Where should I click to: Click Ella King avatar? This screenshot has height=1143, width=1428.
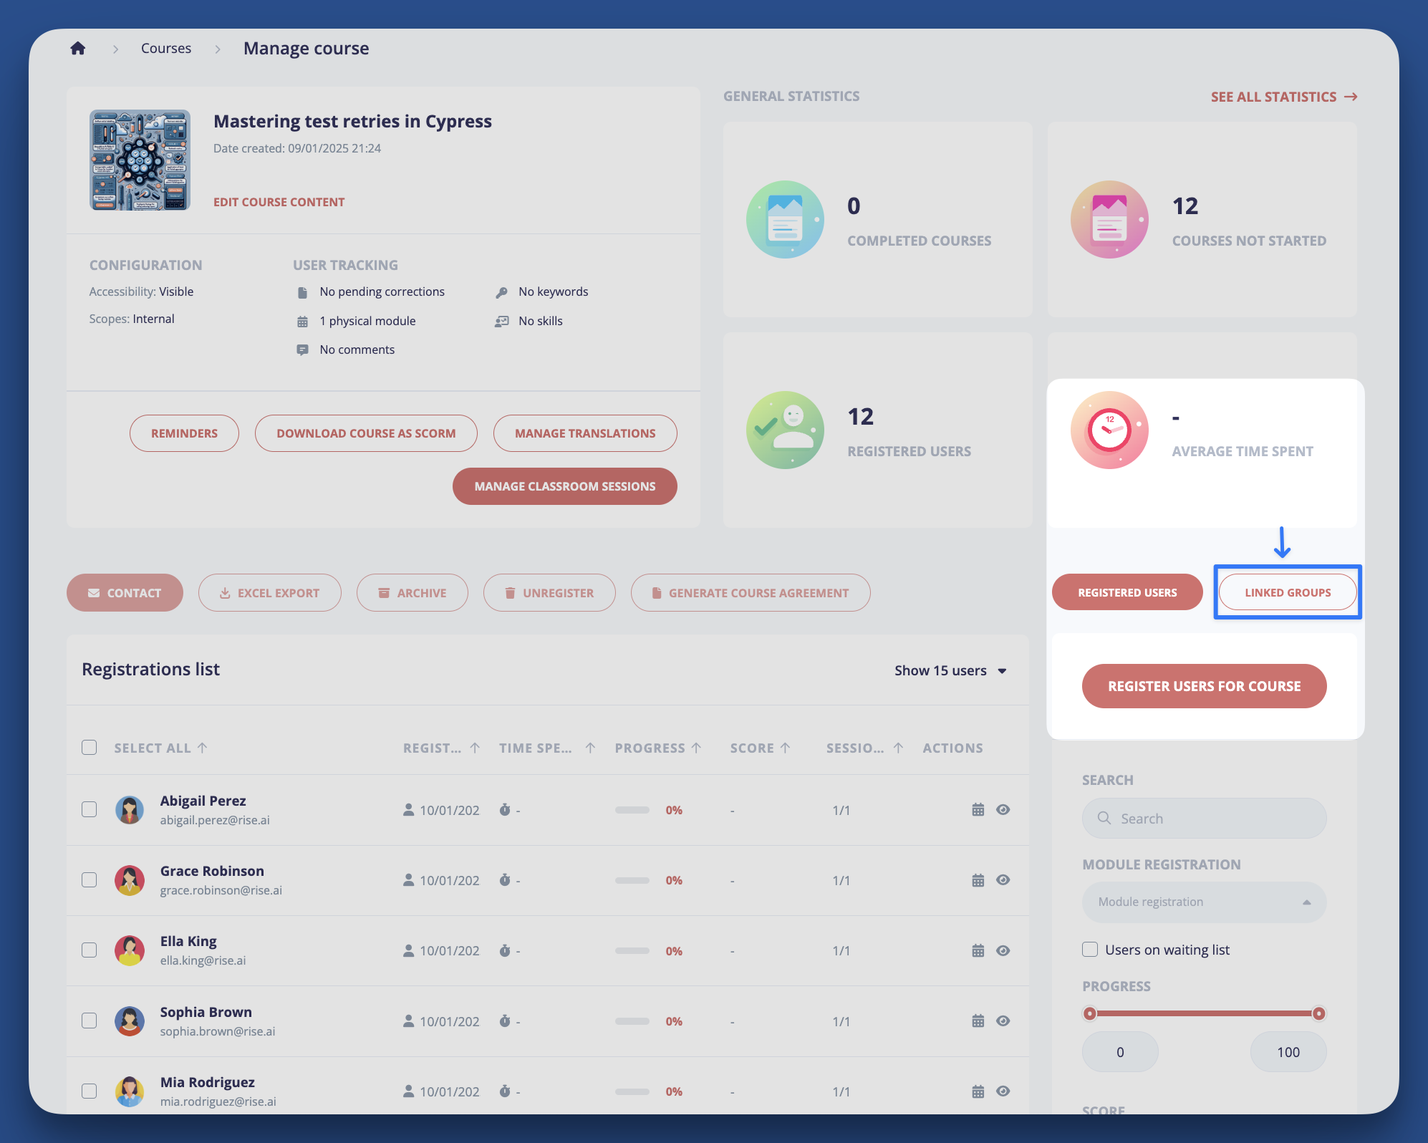130,950
